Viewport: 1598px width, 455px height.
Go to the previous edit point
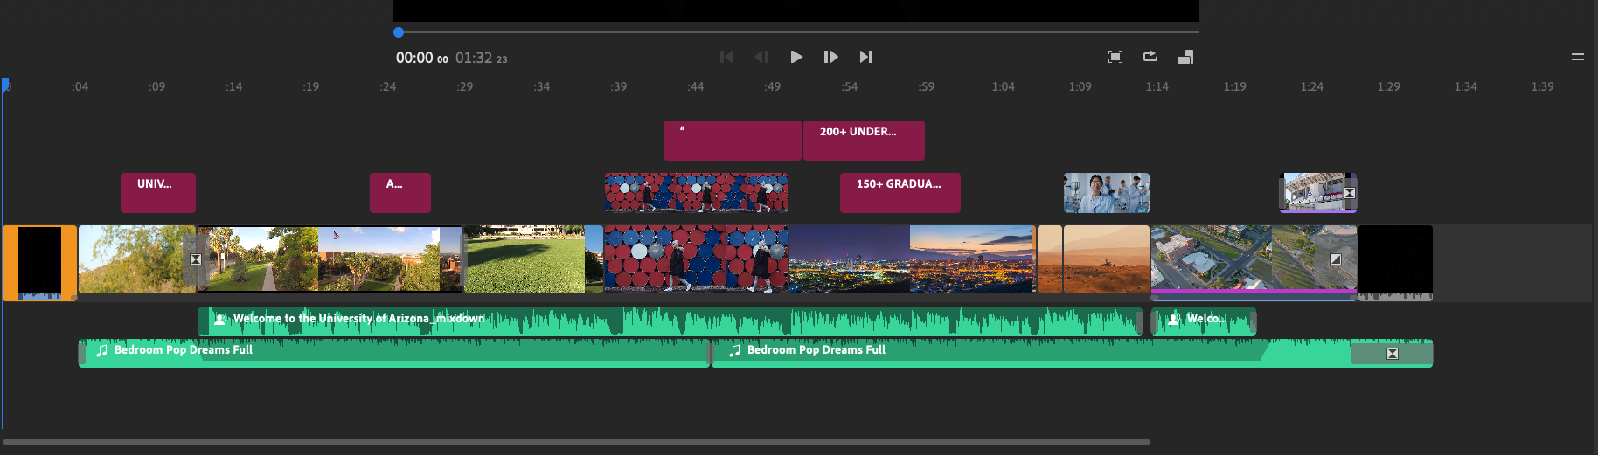click(726, 57)
